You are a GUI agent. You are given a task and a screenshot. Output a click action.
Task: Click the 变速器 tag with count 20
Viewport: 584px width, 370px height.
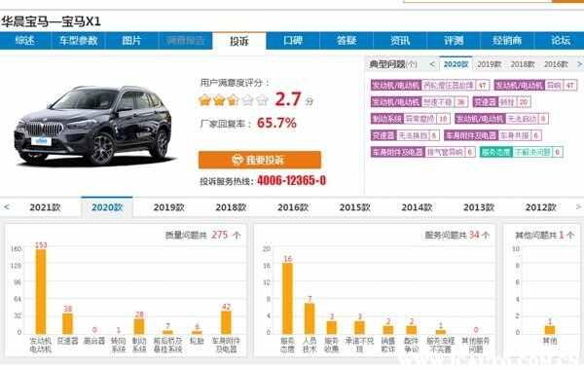point(501,102)
